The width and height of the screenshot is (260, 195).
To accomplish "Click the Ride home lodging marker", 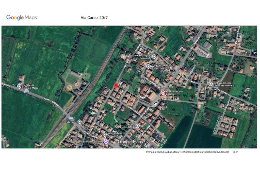I will tap(79, 122).
